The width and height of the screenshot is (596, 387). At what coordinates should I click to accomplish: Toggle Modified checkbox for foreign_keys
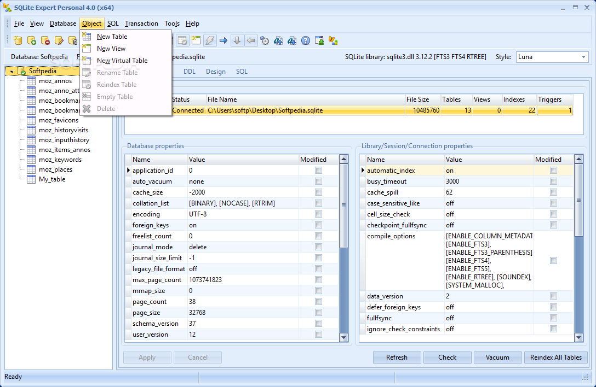318,225
